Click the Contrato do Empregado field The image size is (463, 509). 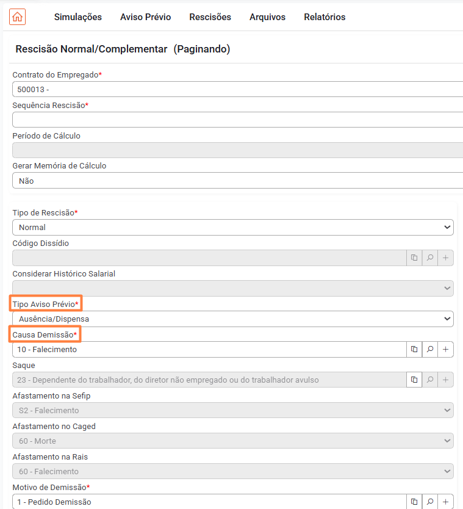[x=237, y=89]
